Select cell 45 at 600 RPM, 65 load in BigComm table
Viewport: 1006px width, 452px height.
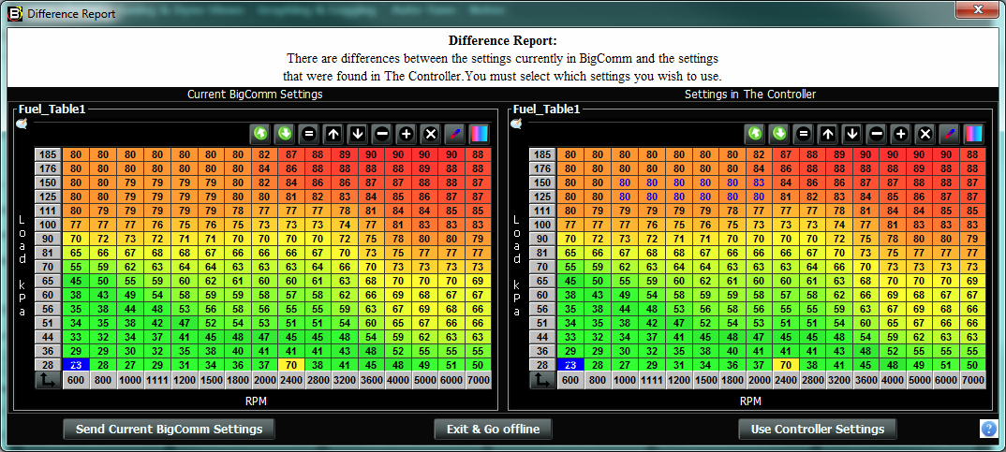point(76,281)
